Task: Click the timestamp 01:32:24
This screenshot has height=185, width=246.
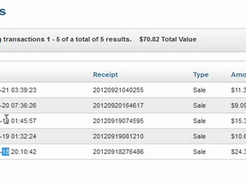Action: click(24, 136)
